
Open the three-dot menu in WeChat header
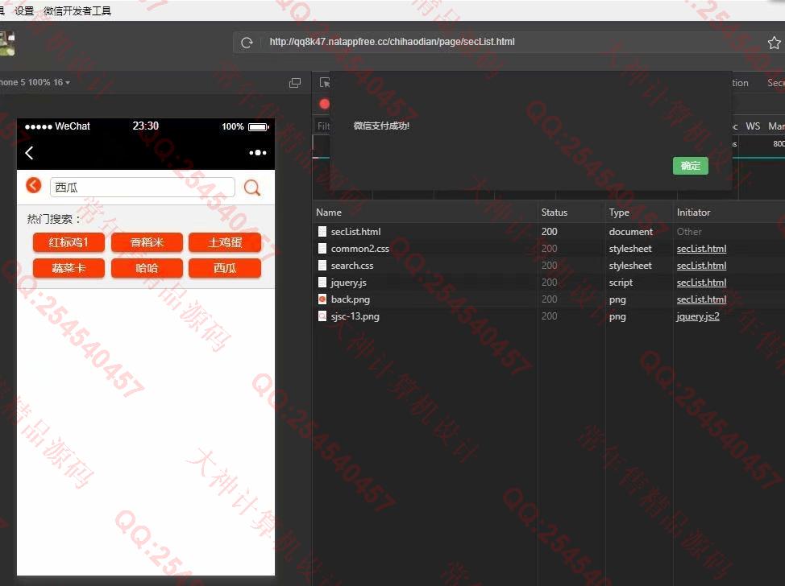click(x=258, y=152)
